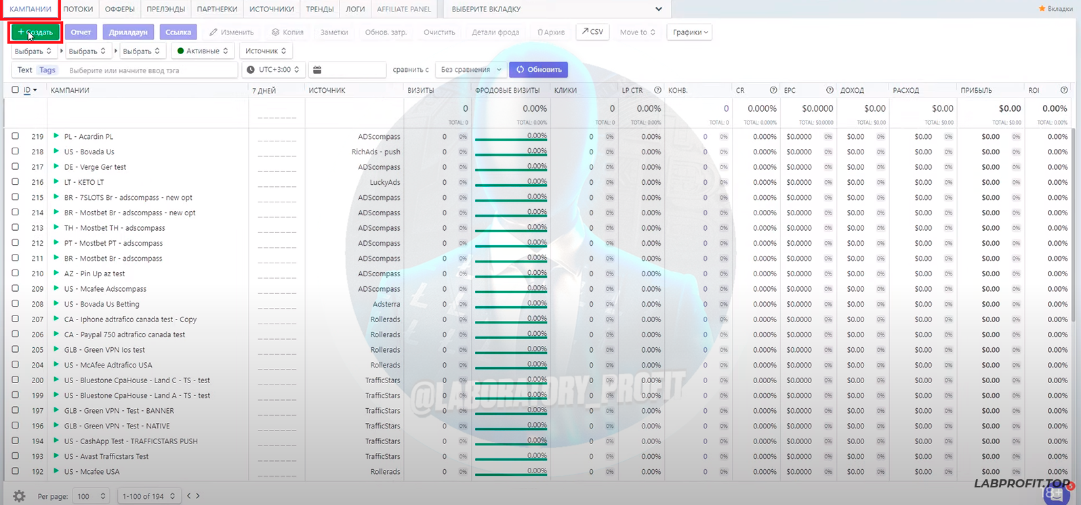Click green play icon for PL - Acardin PL
1081x505 pixels.
[56, 136]
